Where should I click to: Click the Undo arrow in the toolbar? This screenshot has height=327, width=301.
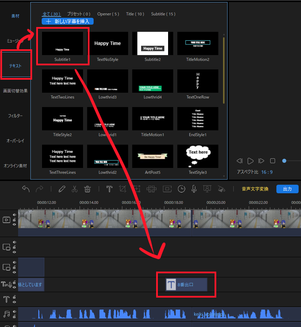pos(26,189)
